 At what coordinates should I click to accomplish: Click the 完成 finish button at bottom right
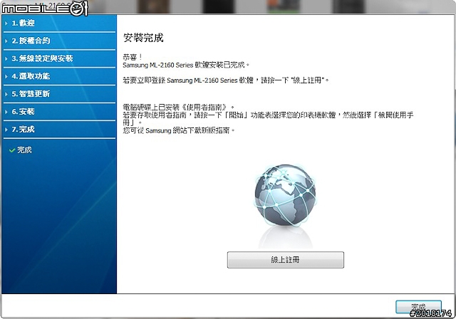(x=418, y=307)
